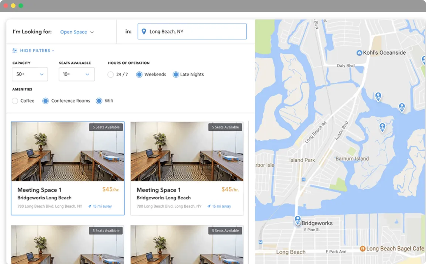Viewport: 426px width, 264px height.
Task: Open the bottom-right listing photo
Action: (187, 244)
